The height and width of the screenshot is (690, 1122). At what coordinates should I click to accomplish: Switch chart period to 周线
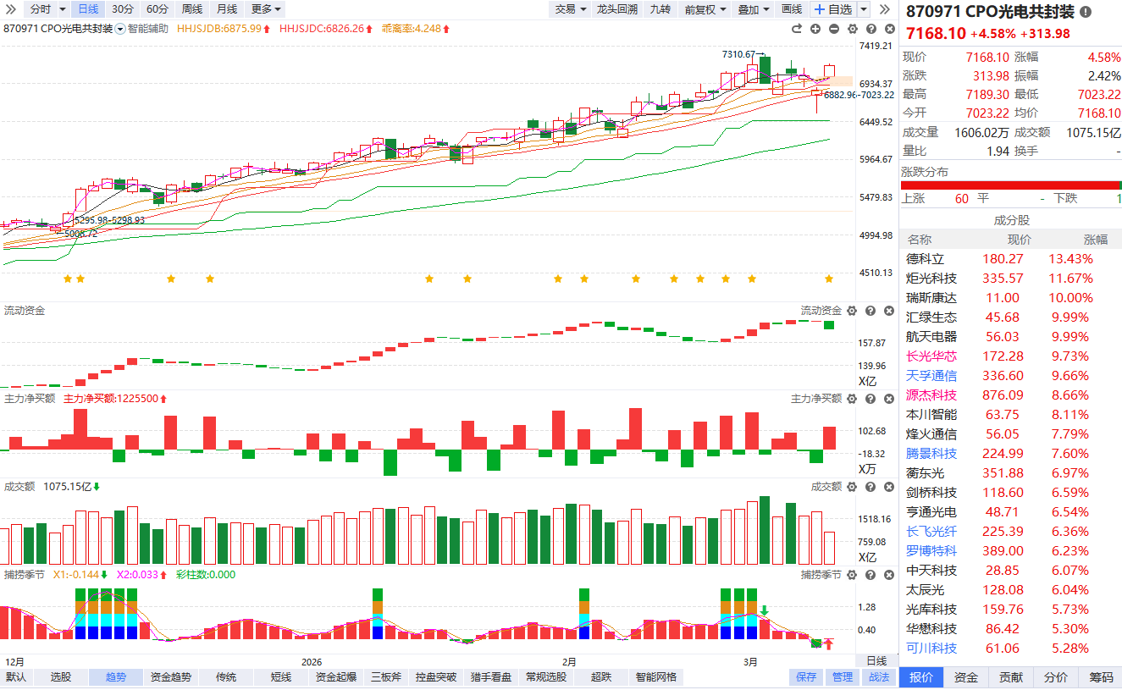[192, 9]
